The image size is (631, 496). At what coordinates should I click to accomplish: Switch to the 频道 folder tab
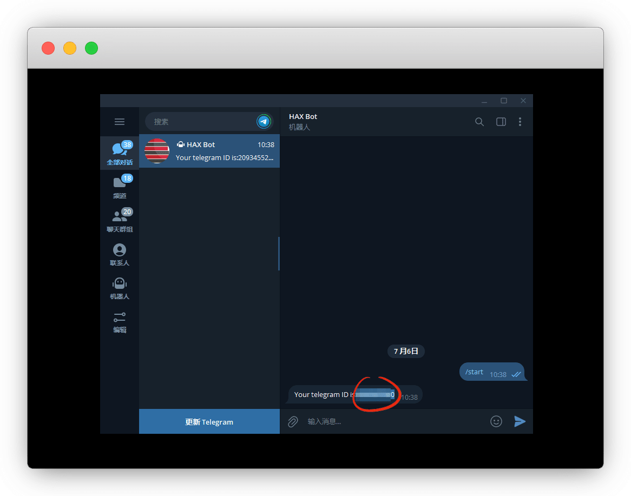click(120, 187)
